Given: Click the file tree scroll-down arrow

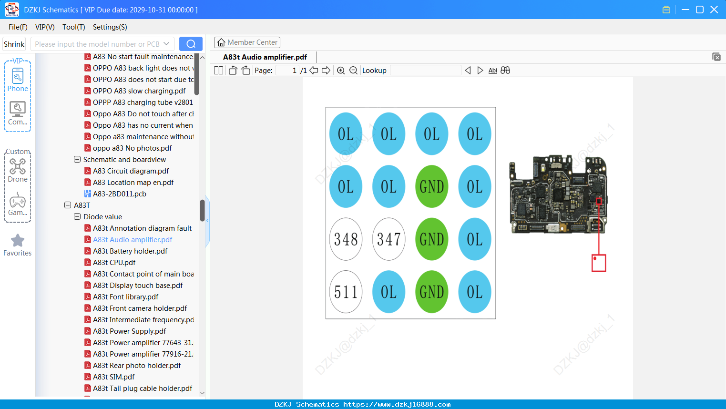Looking at the screenshot, I should click(x=202, y=393).
